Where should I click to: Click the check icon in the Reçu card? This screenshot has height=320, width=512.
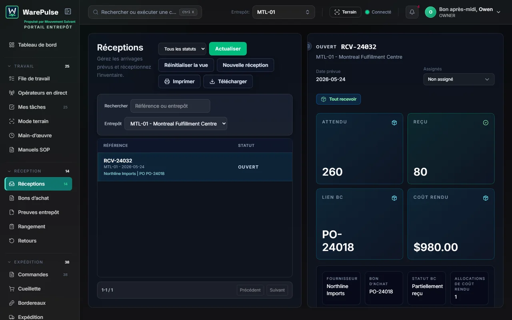coord(486,123)
